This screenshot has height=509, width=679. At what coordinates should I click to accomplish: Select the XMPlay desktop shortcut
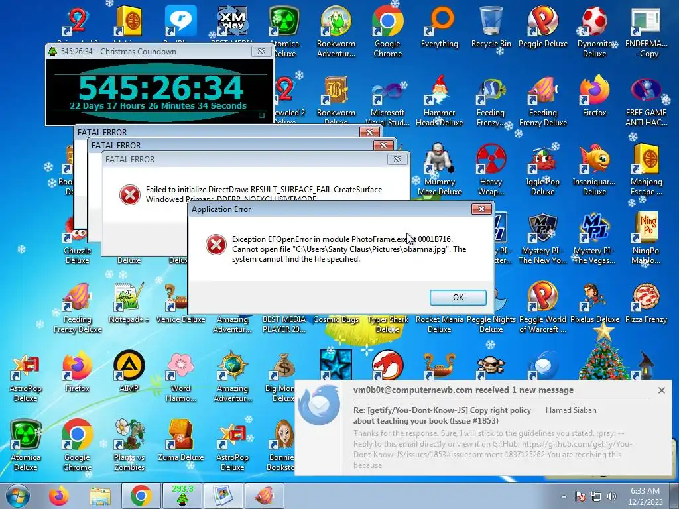[x=233, y=22]
